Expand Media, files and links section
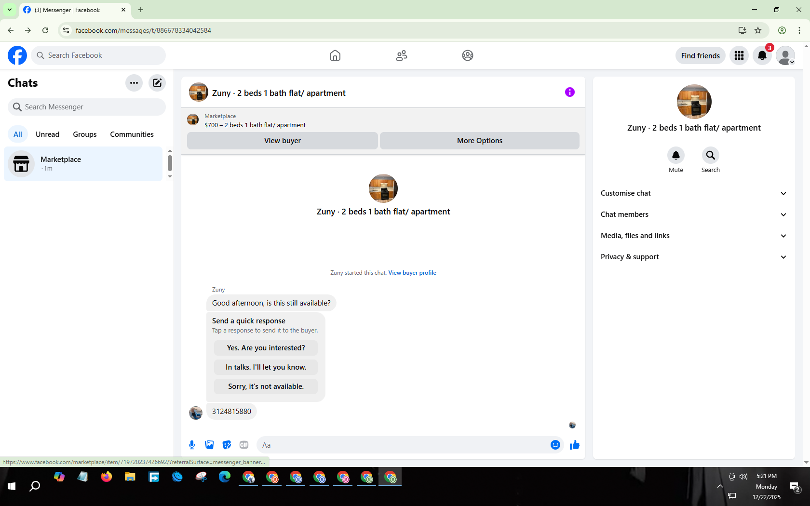The width and height of the screenshot is (810, 506). pyautogui.click(x=694, y=236)
